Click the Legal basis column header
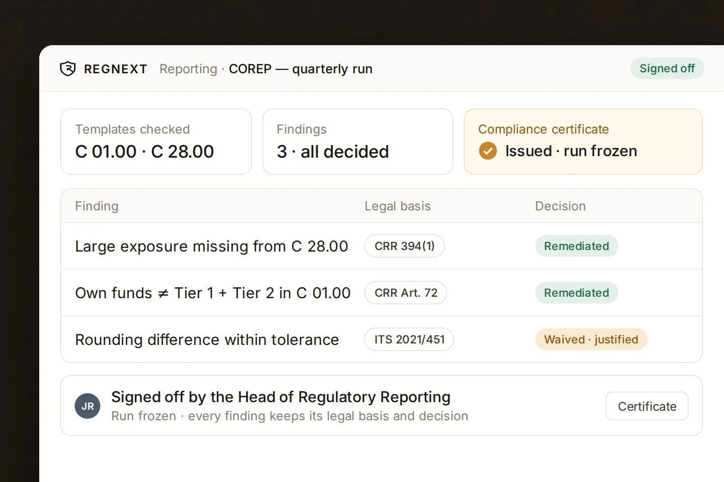Viewport: 724px width, 482px height. coord(397,206)
